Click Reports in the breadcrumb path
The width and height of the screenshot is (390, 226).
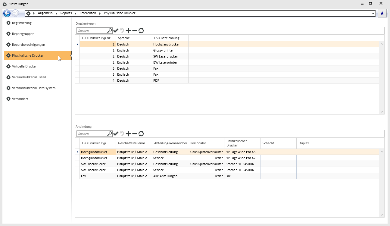(x=66, y=13)
